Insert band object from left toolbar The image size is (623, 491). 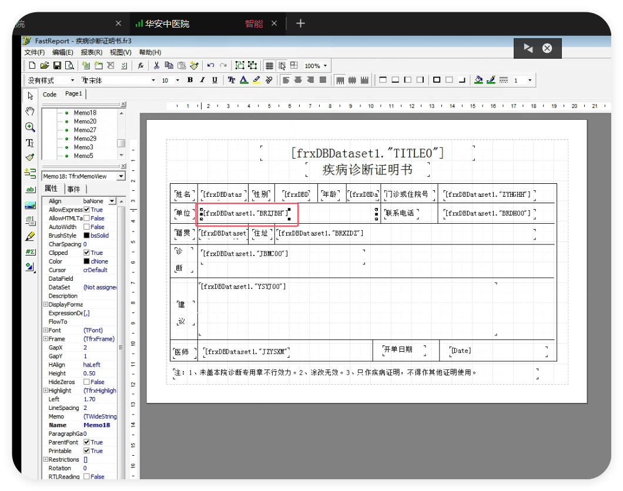(30, 173)
